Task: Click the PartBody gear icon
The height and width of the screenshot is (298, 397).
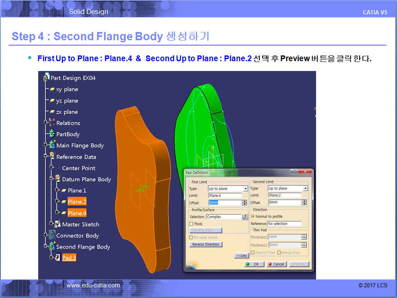Action: pyautogui.click(x=52, y=134)
